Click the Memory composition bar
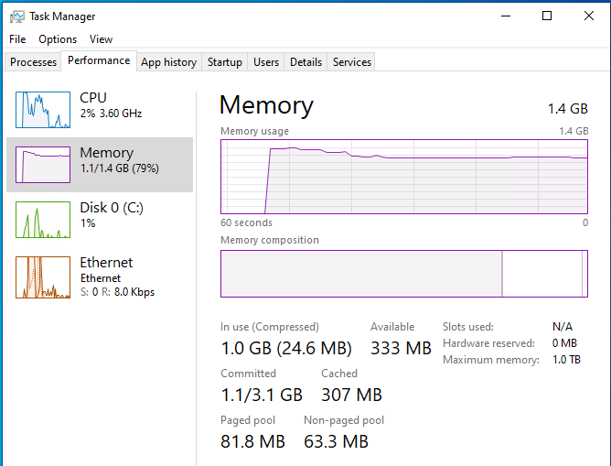 pyautogui.click(x=404, y=273)
